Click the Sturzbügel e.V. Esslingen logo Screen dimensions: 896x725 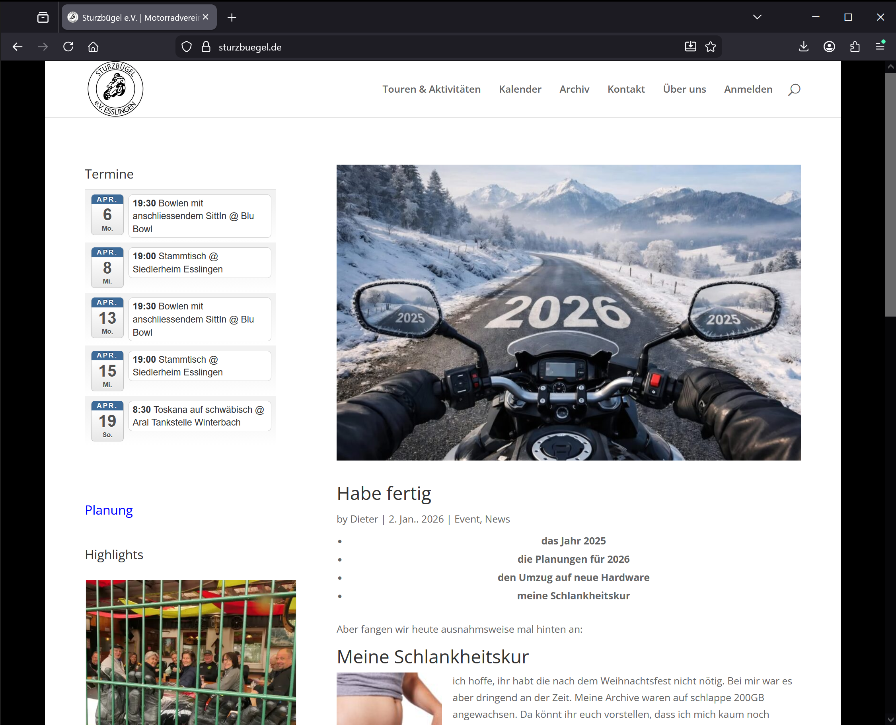(x=115, y=89)
